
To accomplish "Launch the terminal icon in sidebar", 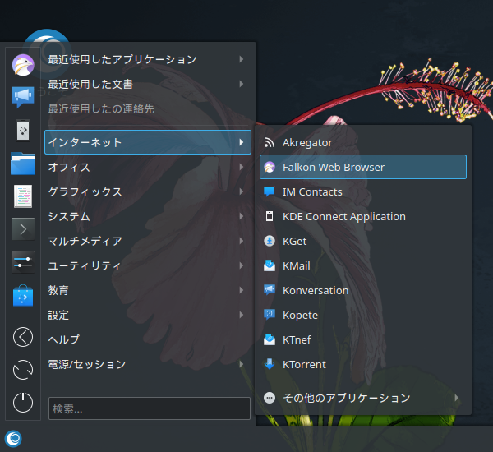I will pos(23,229).
